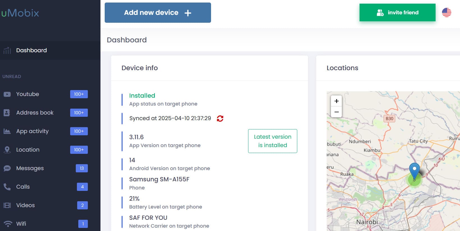Viewport: 460px width, 231px height.
Task: Click the Wifi signal icon
Action: (8, 224)
